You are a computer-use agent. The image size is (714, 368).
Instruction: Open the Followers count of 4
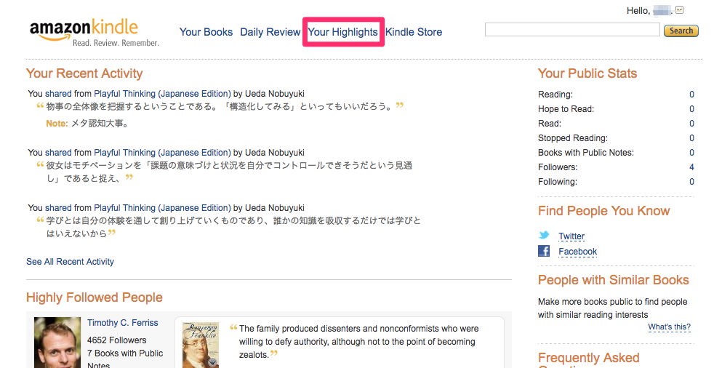(691, 167)
